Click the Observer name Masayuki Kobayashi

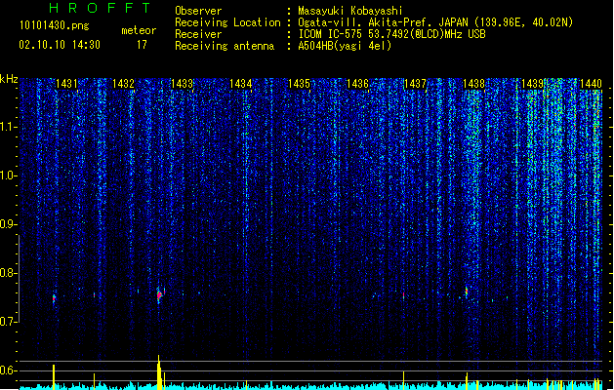pos(350,11)
